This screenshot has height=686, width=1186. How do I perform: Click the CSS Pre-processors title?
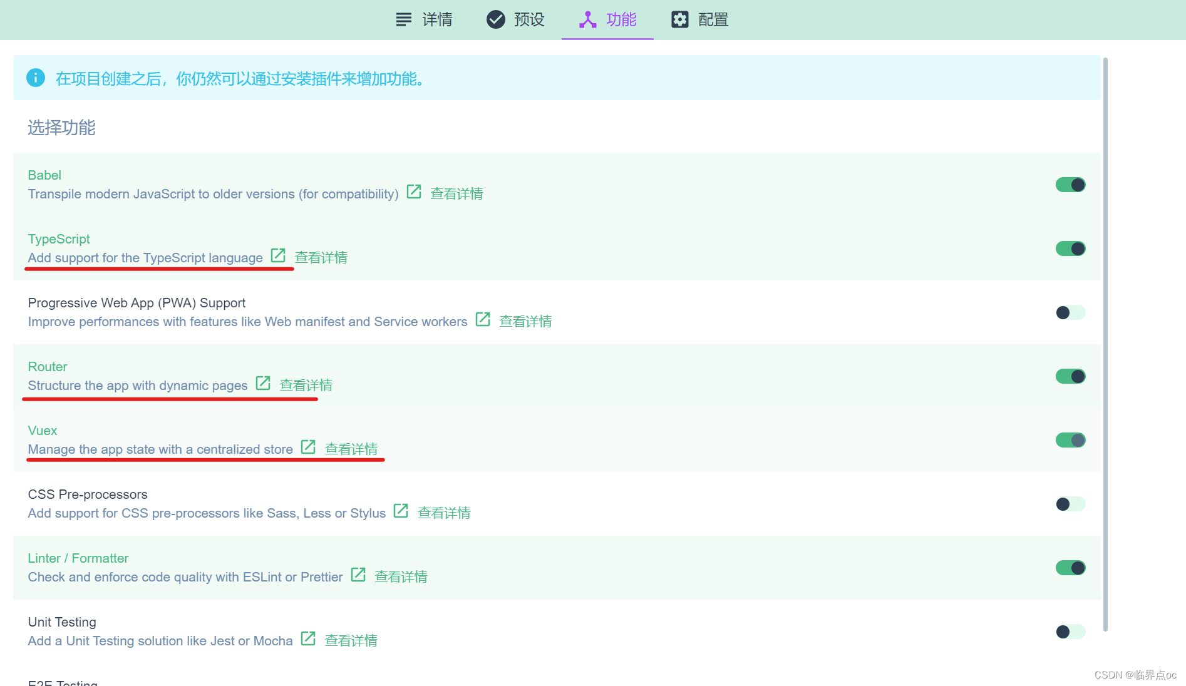click(88, 494)
